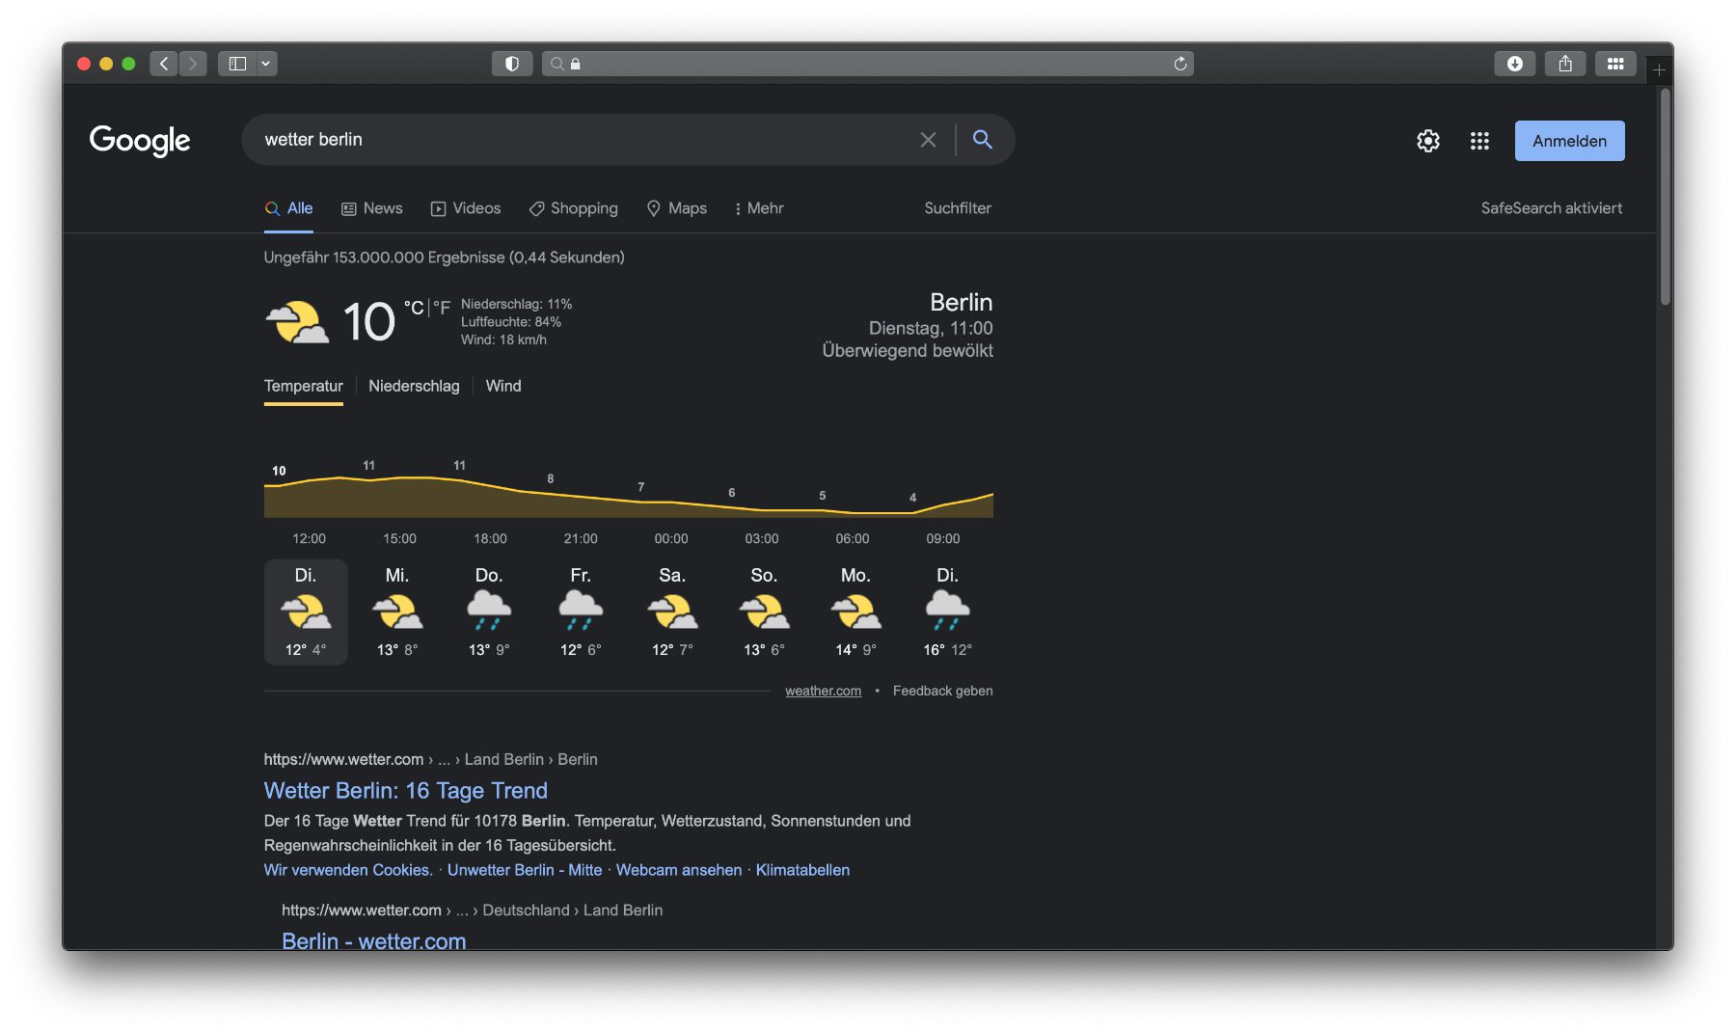Viewport: 1736px width, 1033px height.
Task: Open Google settings gear icon
Action: point(1427,141)
